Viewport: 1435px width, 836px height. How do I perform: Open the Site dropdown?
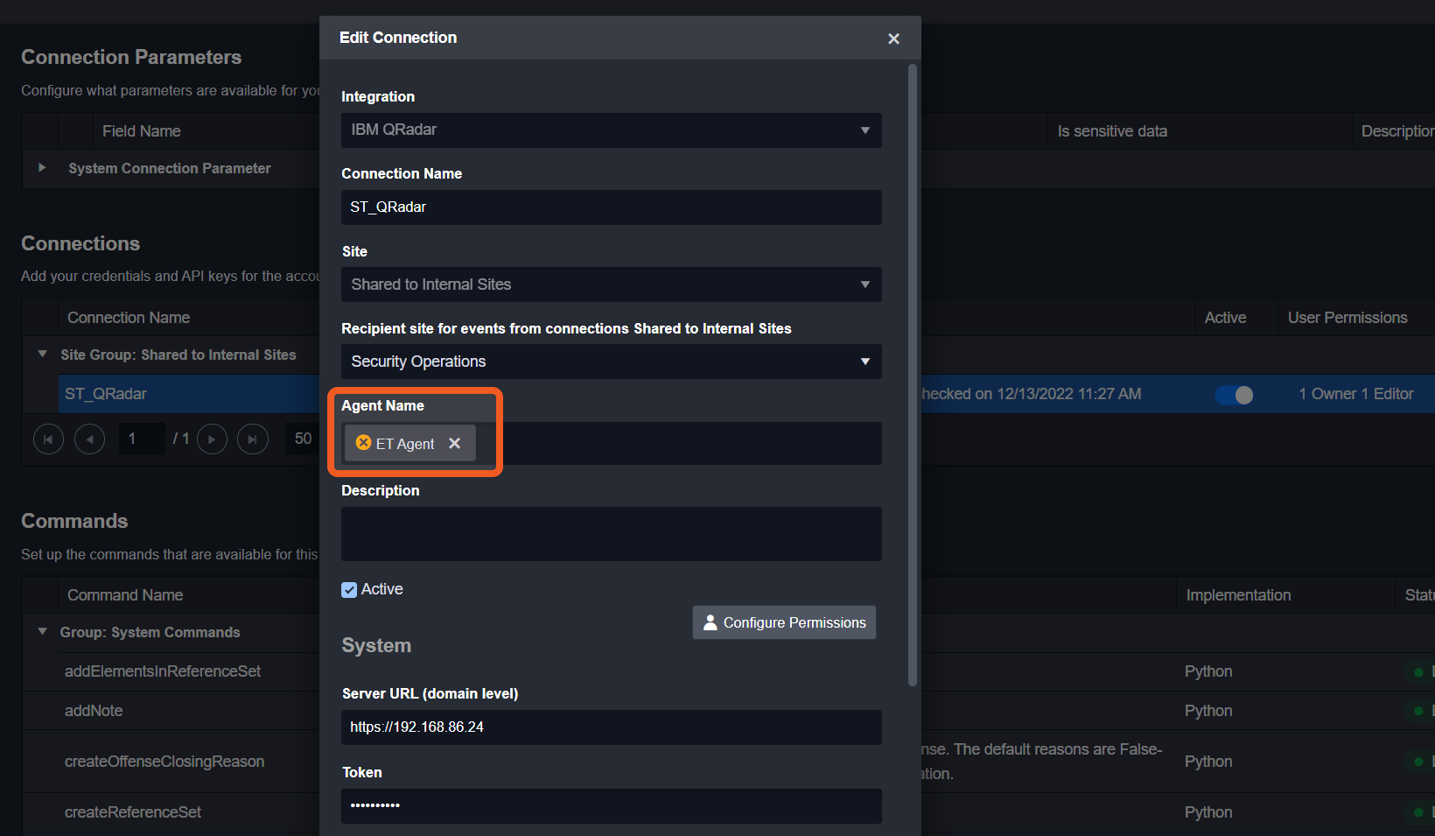(611, 285)
